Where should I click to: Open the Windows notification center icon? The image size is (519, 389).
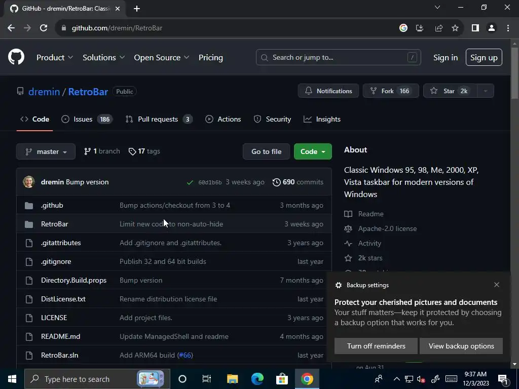click(503, 379)
